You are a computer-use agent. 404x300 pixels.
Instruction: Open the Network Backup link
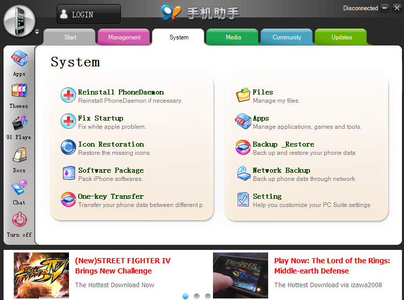pyautogui.click(x=281, y=170)
